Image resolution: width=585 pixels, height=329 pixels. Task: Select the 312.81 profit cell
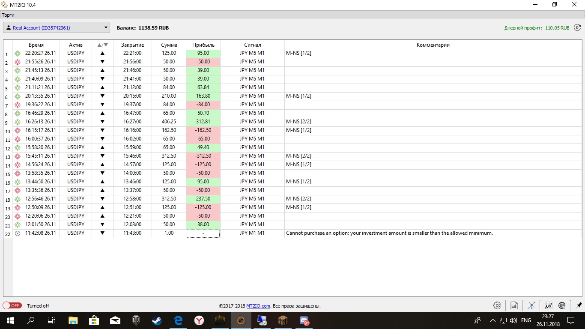[x=203, y=122]
